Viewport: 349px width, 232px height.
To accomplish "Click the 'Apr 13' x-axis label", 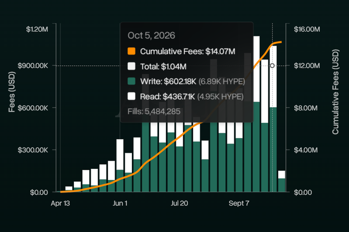I will pos(61,203).
